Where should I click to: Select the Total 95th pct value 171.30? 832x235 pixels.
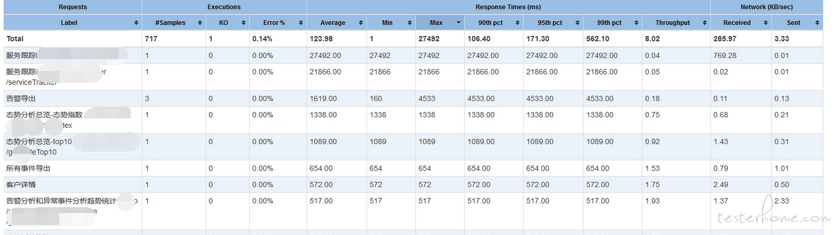tap(538, 38)
